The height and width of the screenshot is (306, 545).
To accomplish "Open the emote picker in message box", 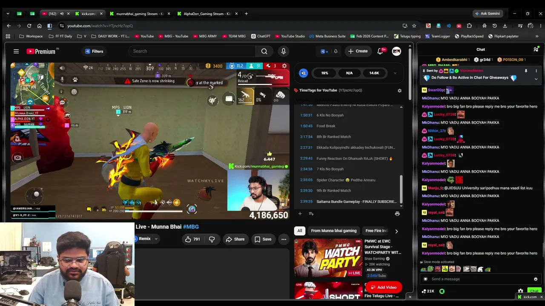I will [x=536, y=279].
